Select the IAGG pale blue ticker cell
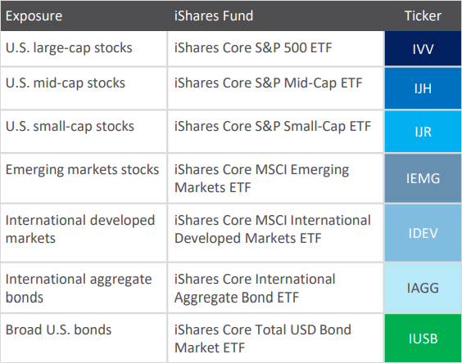The height and width of the screenshot is (363, 462). [x=423, y=288]
